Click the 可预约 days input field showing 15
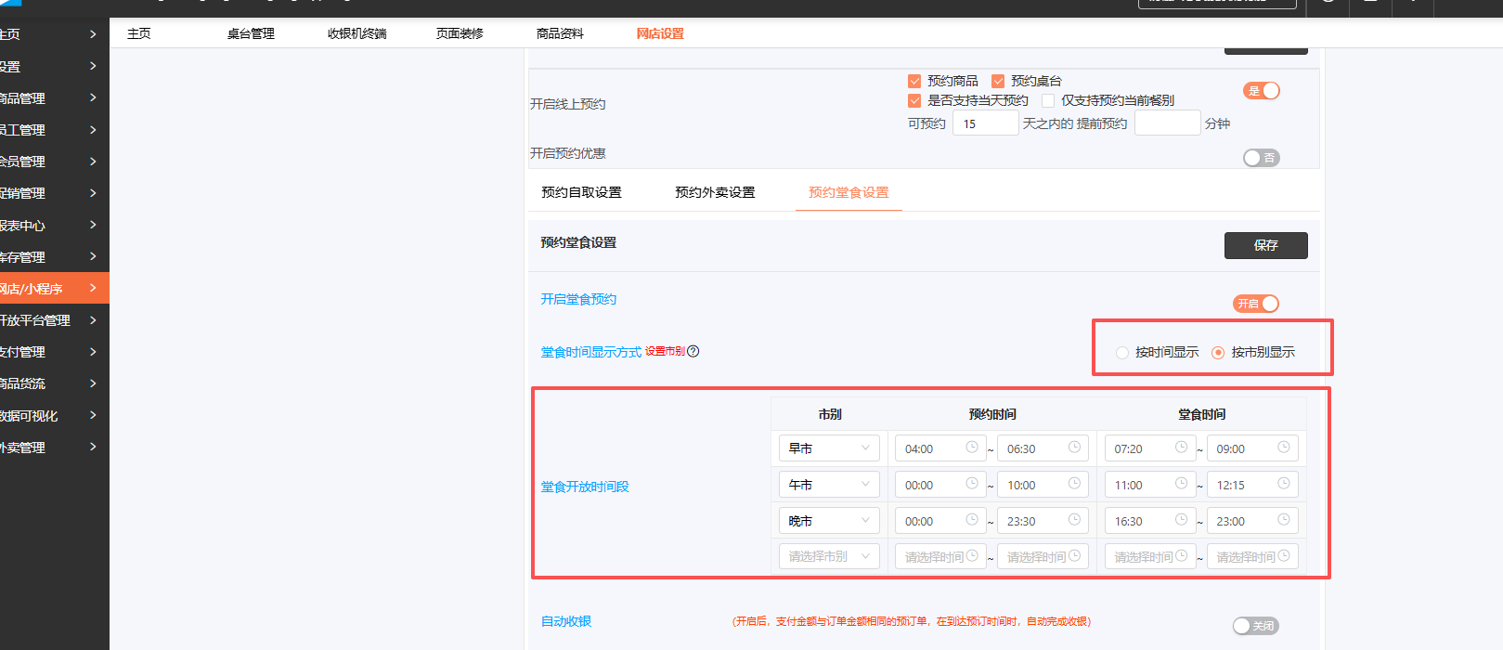The width and height of the screenshot is (1503, 650). [984, 123]
